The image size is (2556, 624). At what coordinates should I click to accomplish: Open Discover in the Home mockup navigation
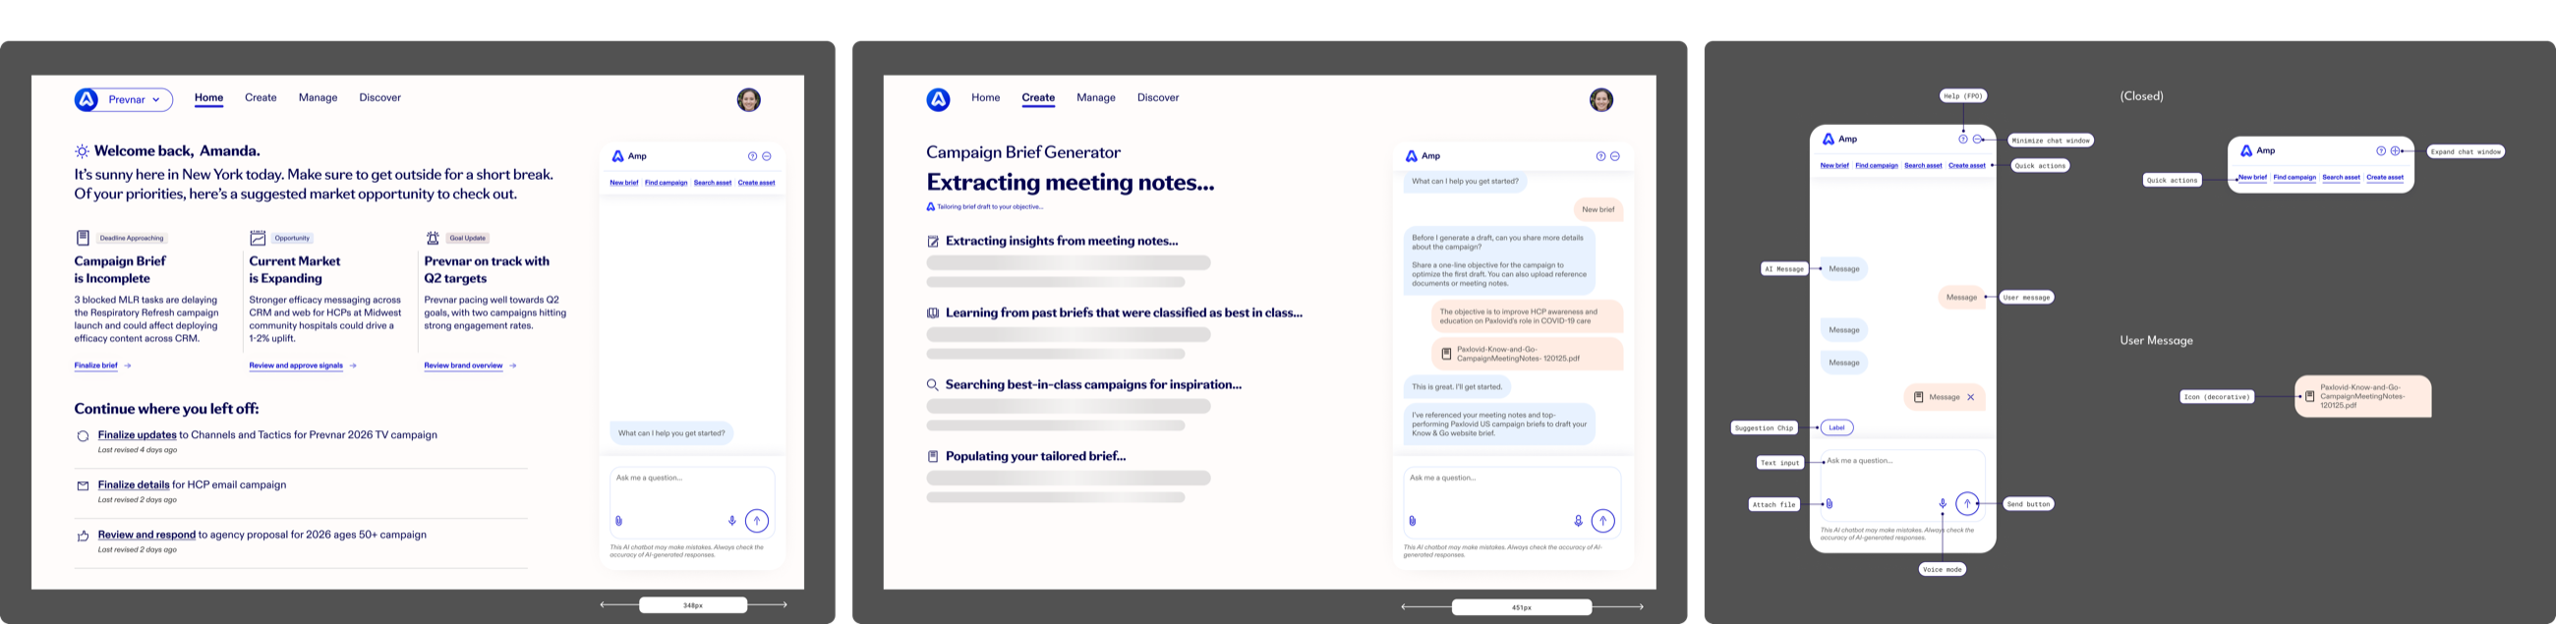[x=380, y=97]
